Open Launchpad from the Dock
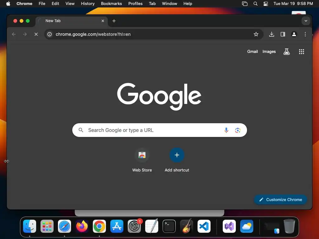The height and width of the screenshot is (239, 319). pos(47,226)
